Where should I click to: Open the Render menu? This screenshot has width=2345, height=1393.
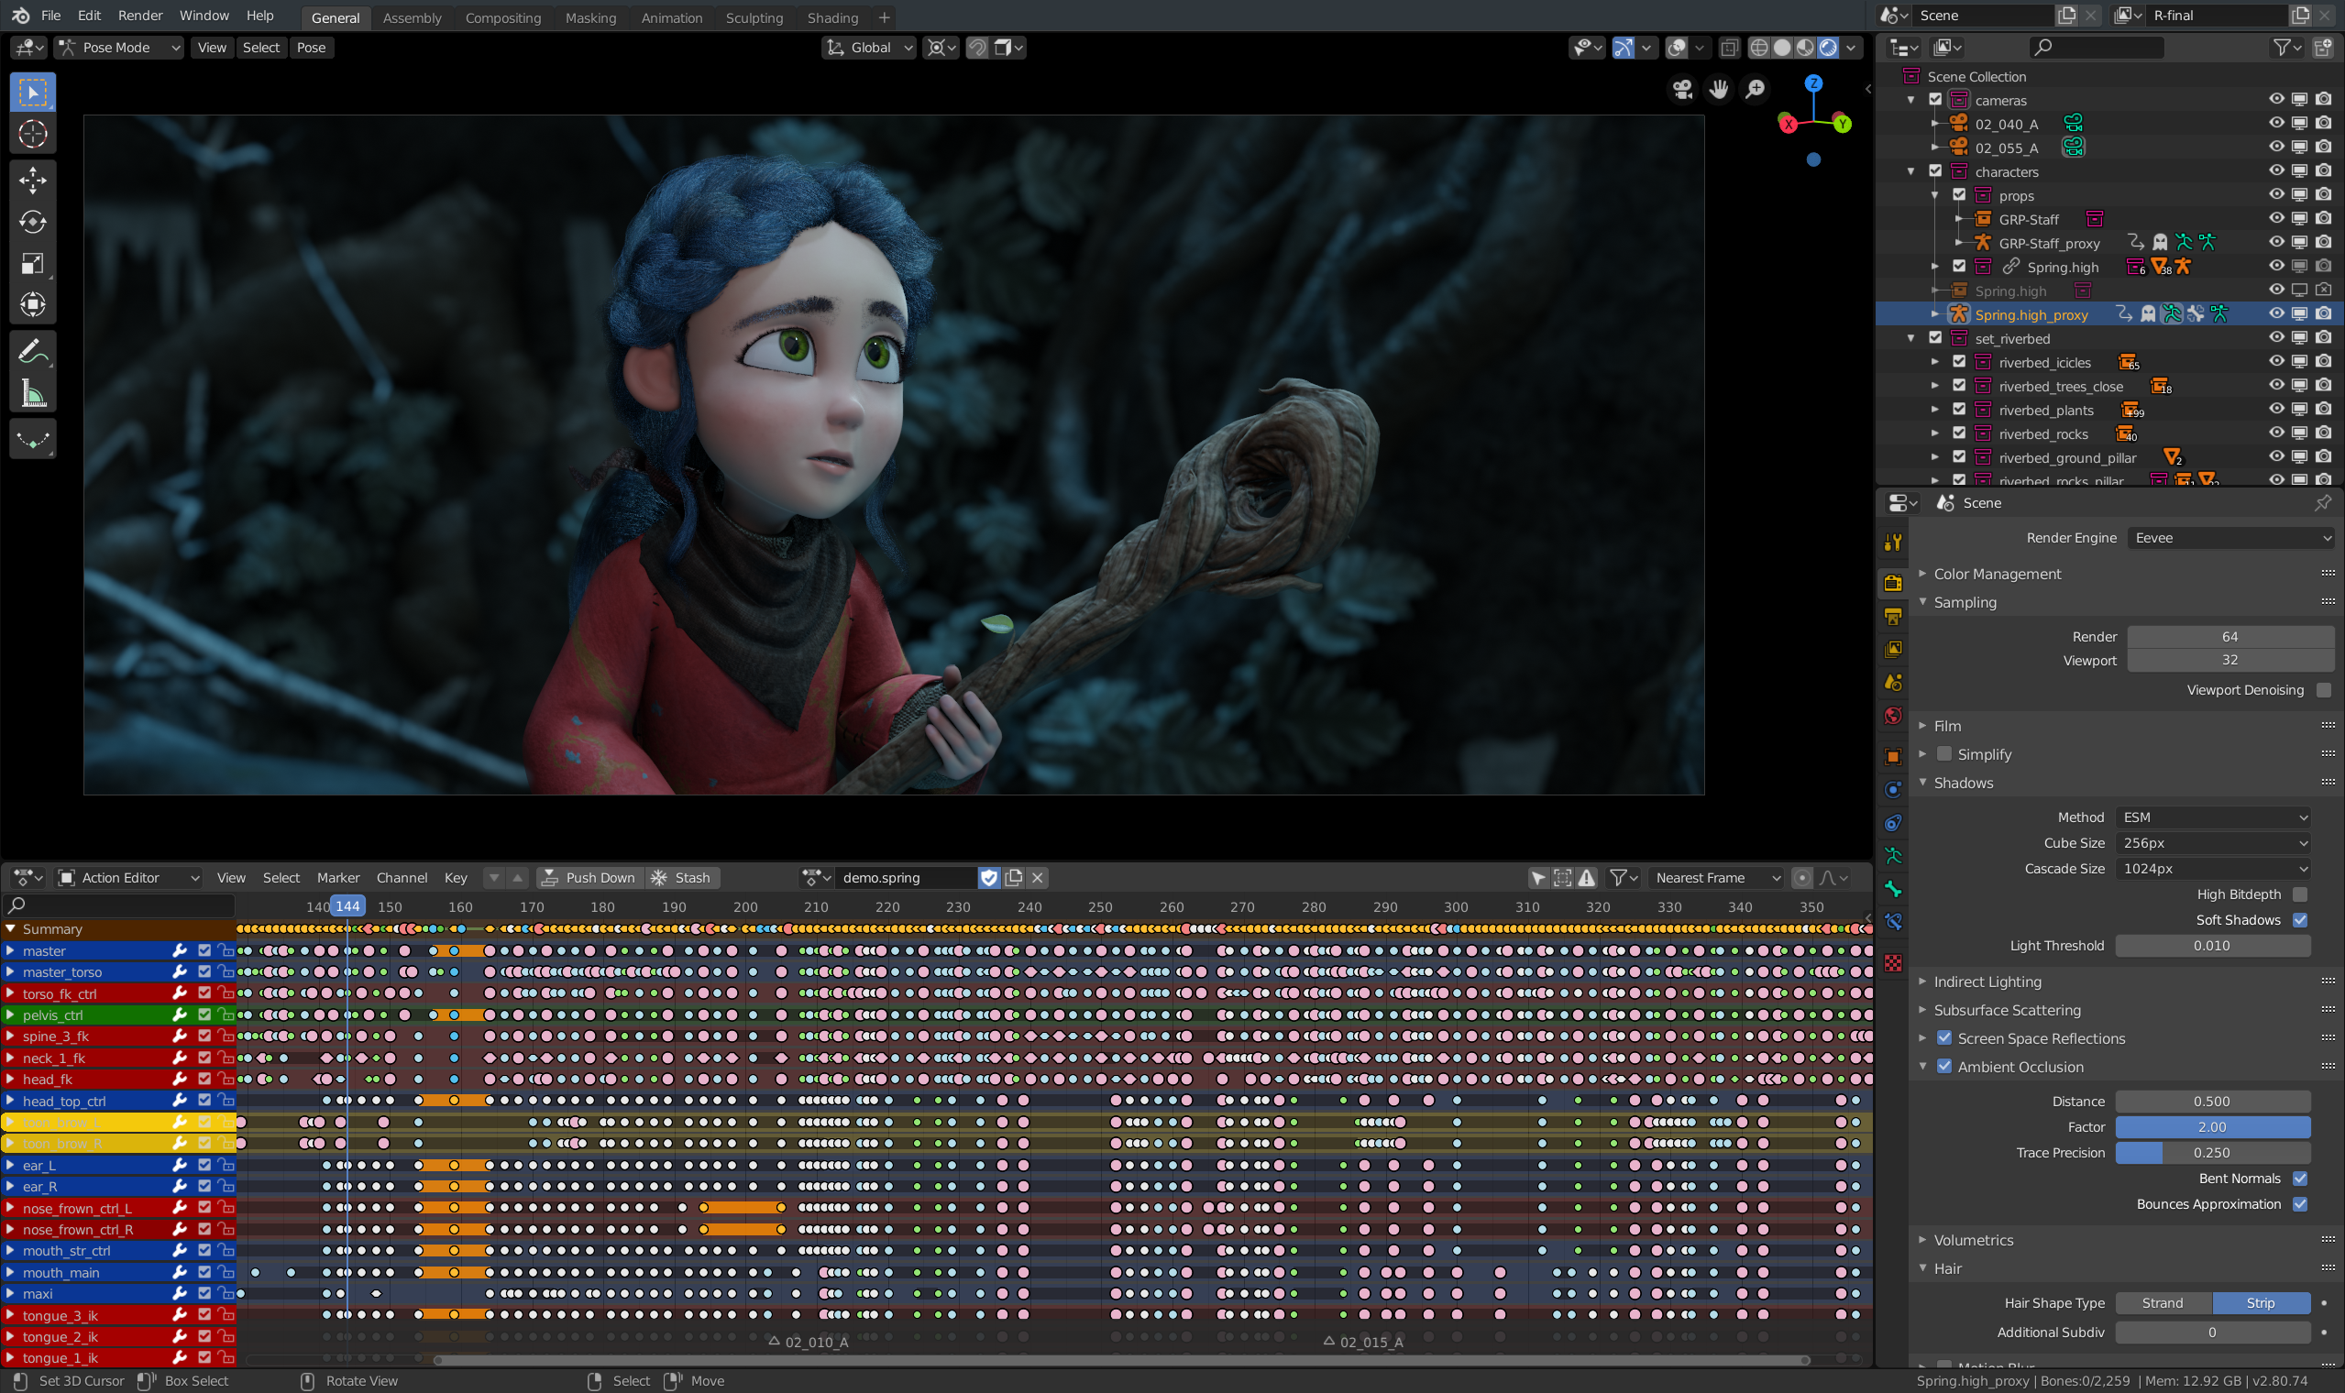click(x=140, y=16)
